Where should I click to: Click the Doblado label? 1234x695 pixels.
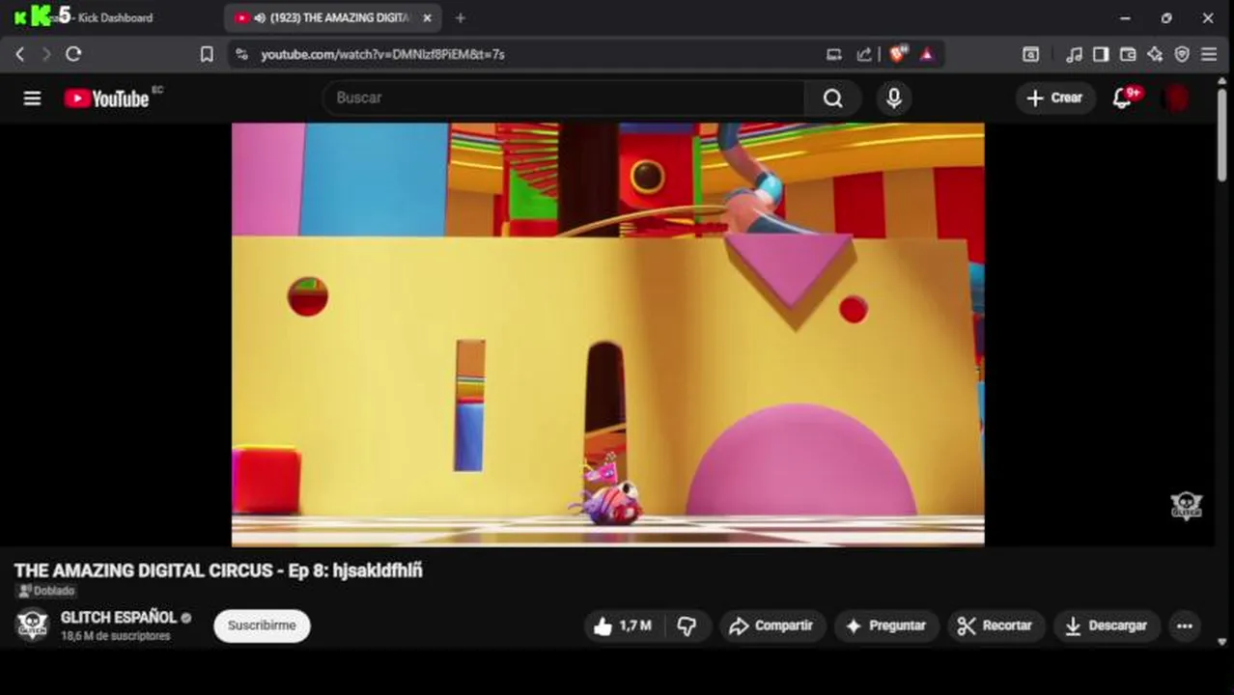coord(46,591)
